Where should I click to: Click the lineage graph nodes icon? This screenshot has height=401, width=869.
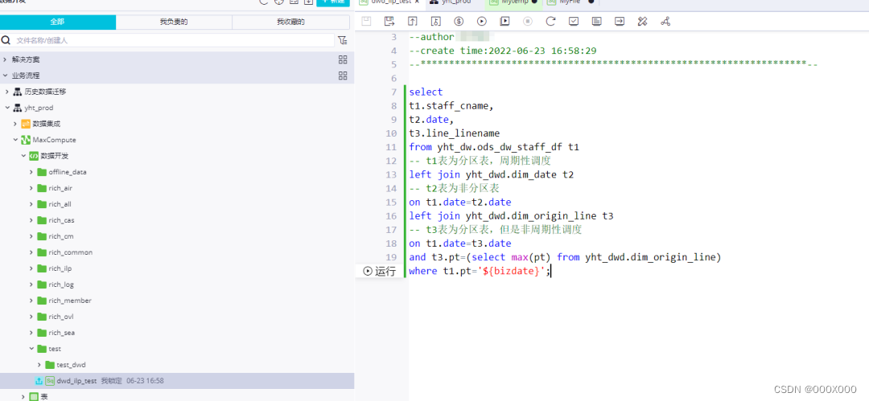[x=665, y=22]
